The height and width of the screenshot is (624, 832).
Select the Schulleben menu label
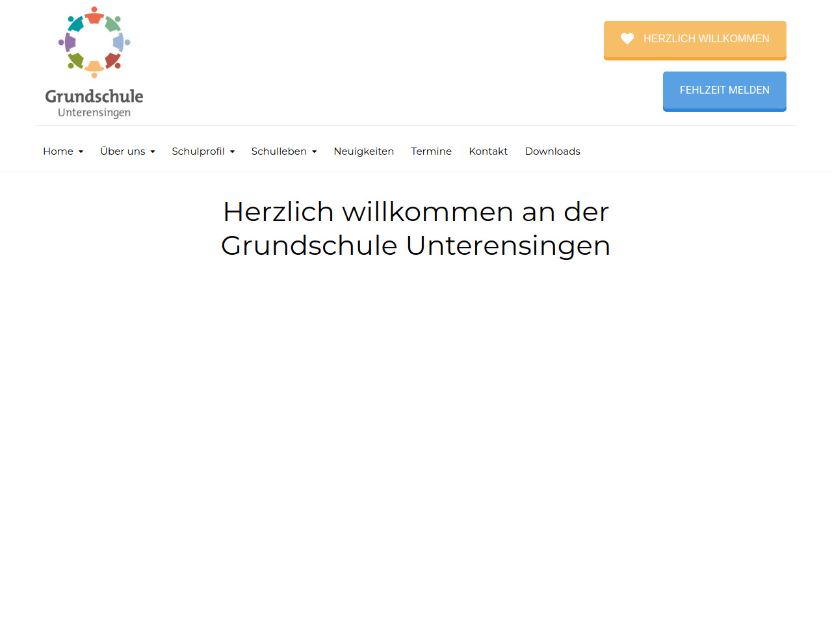point(279,151)
